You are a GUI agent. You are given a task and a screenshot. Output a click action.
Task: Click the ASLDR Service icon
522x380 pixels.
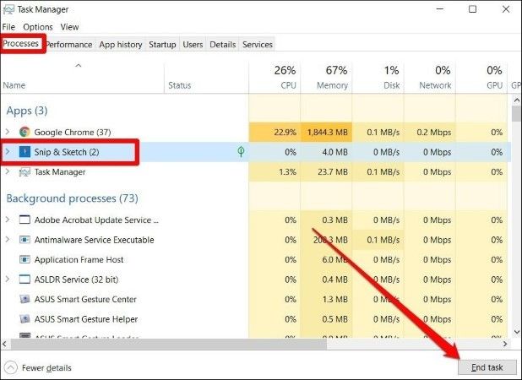24,280
